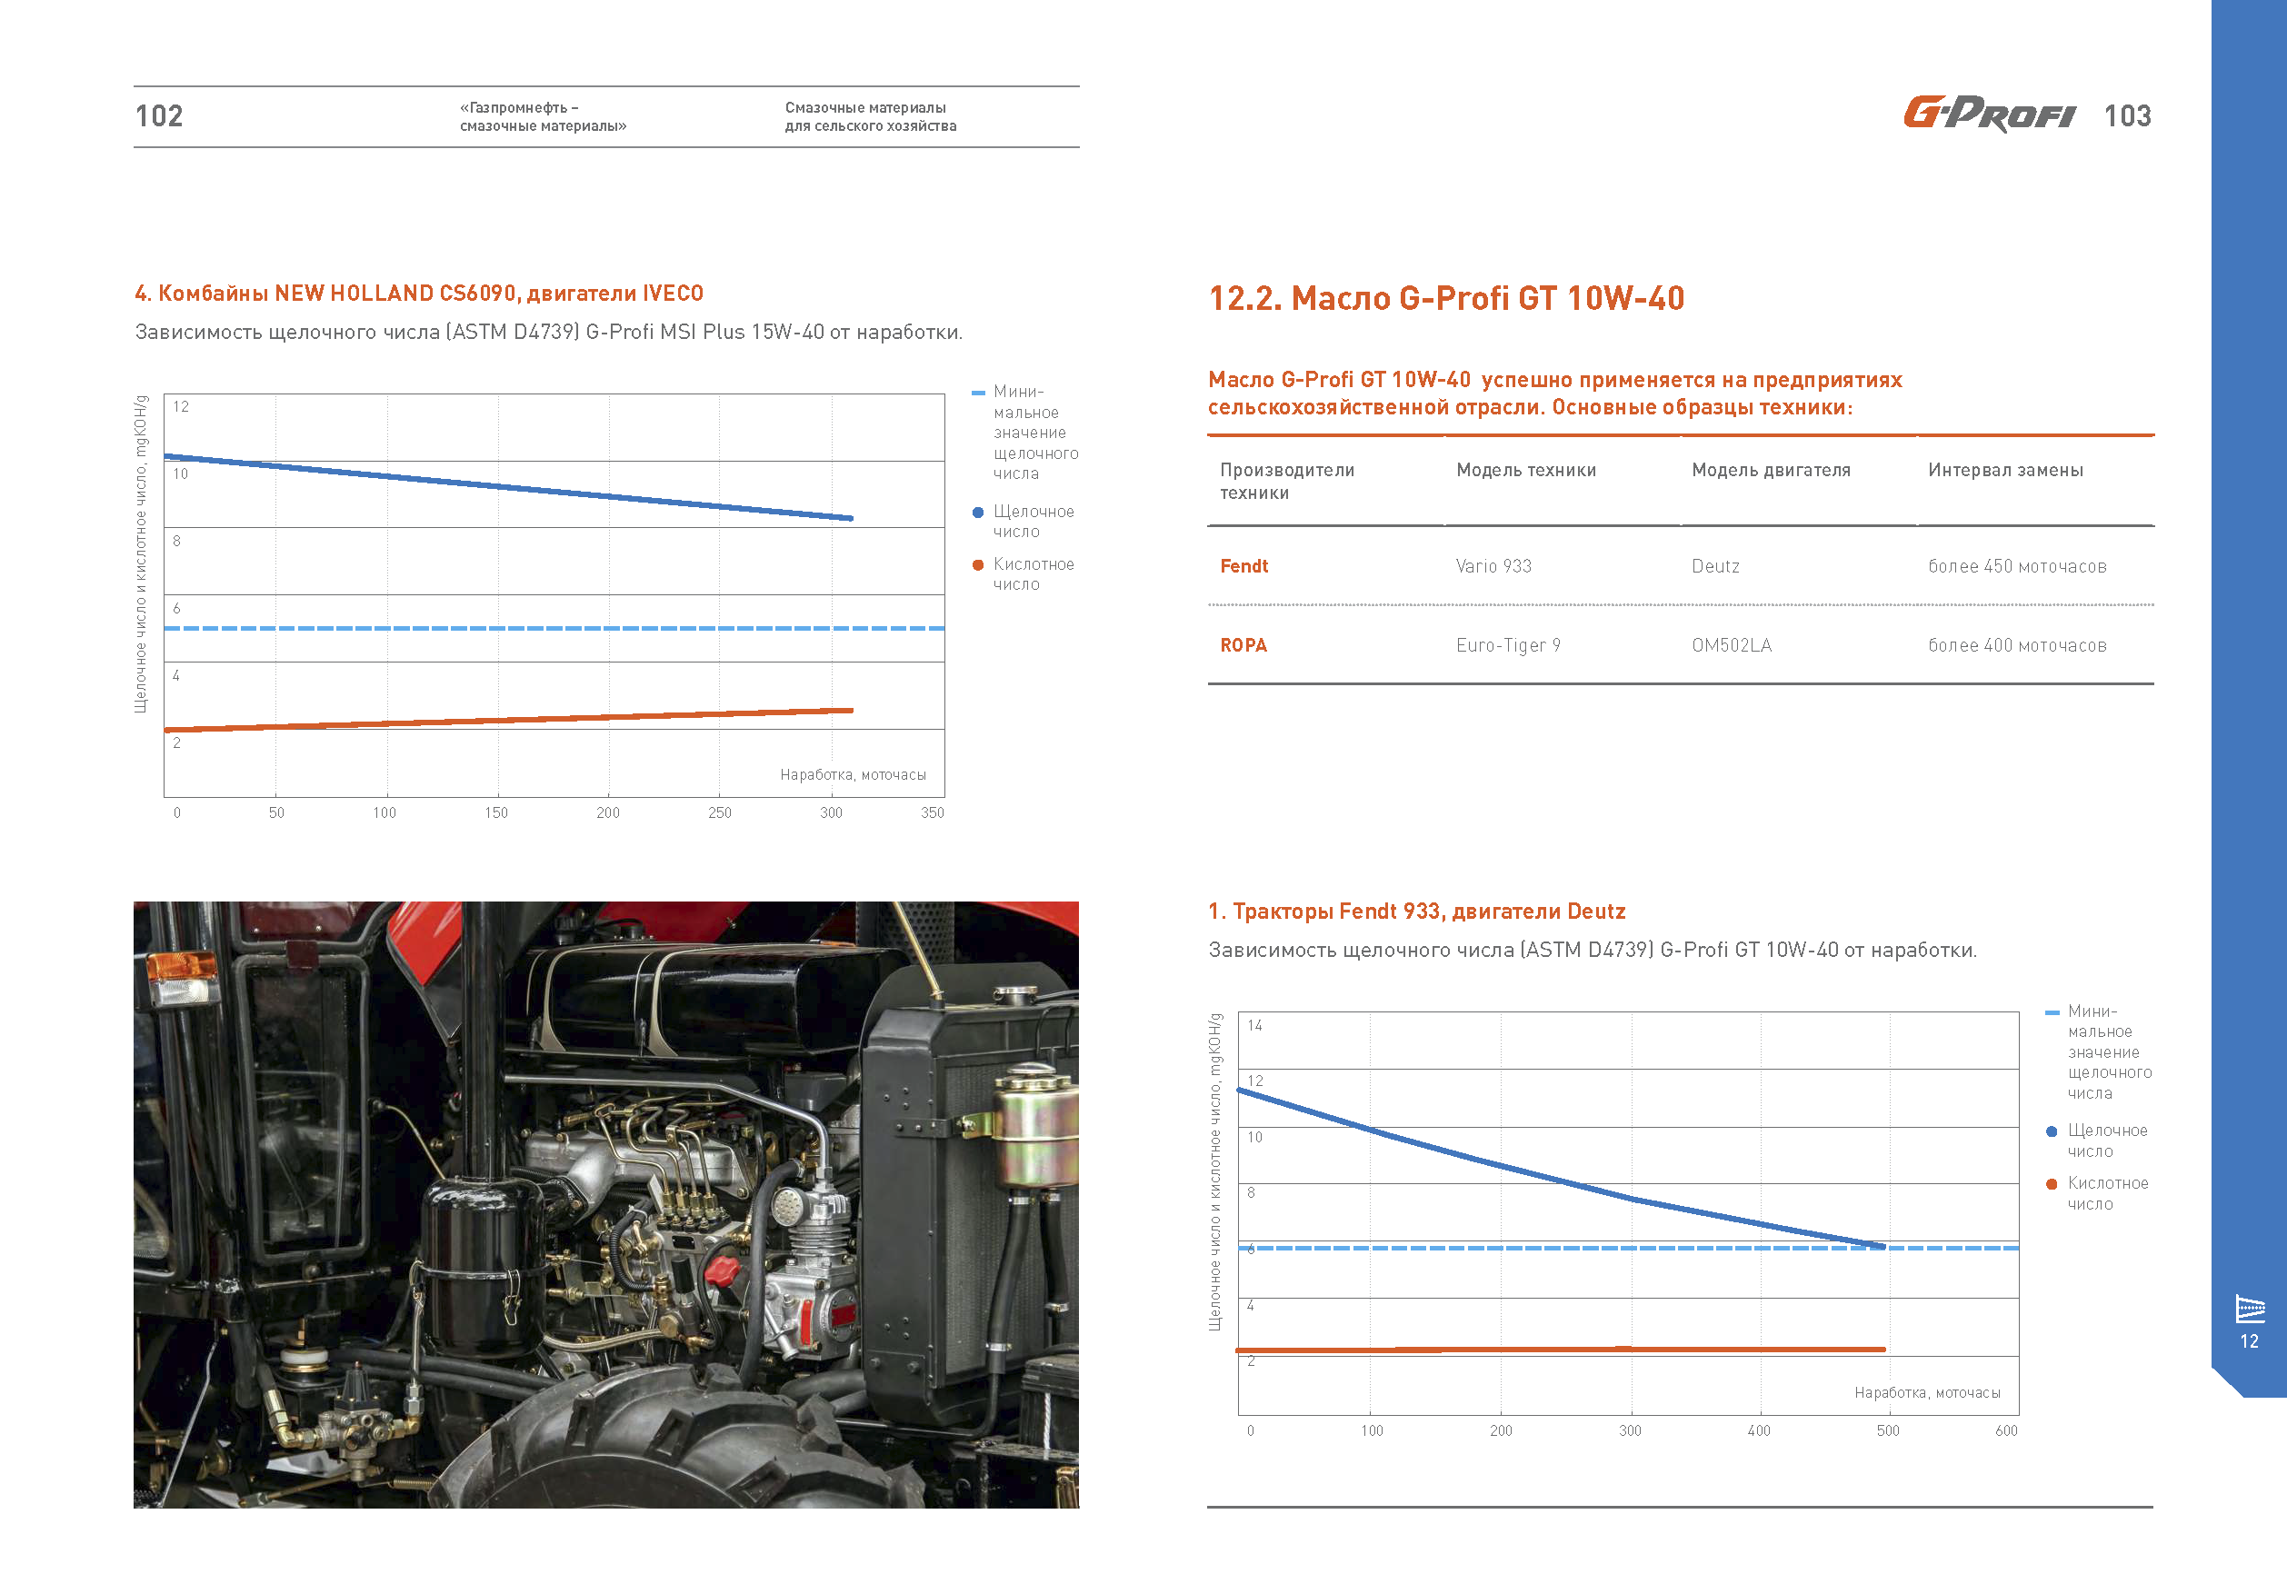Select heading "1. Тракторы Fendt 933, двигатели Deutz"

(x=1416, y=911)
